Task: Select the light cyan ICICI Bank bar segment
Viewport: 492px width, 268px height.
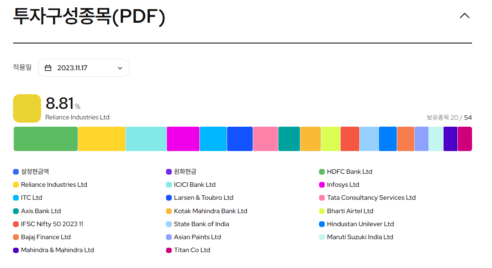Action: 146,139
